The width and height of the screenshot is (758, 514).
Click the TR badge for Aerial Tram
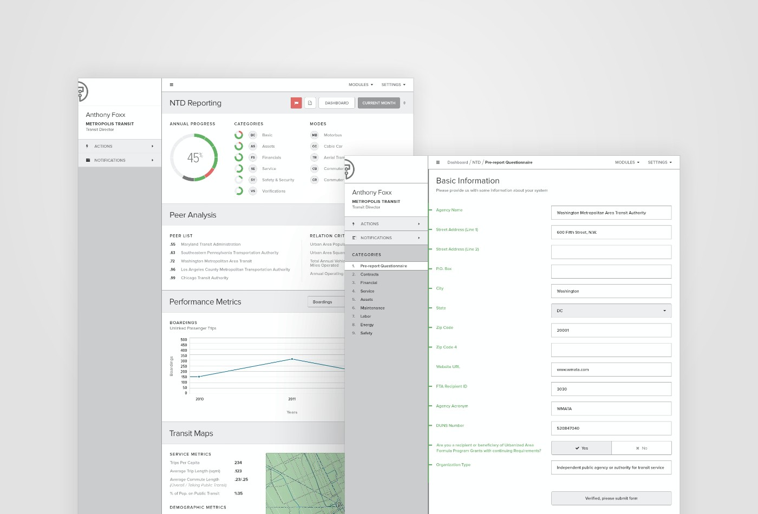315,157
